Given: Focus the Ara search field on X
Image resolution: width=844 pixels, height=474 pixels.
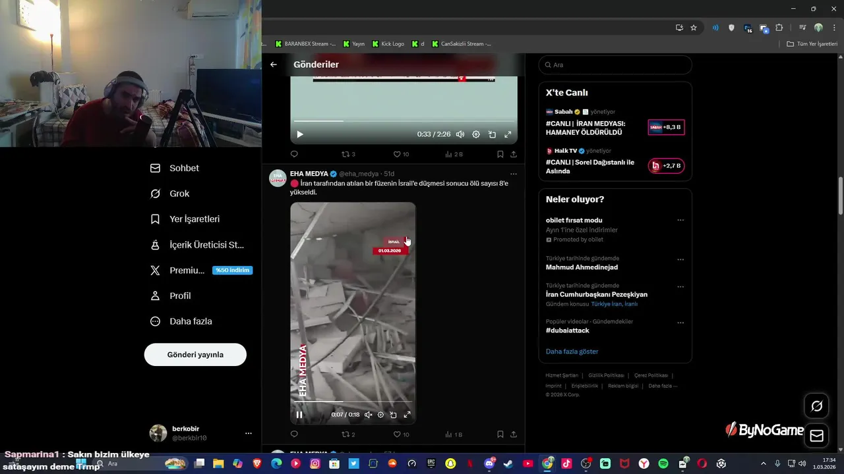Looking at the screenshot, I should [x=615, y=65].
